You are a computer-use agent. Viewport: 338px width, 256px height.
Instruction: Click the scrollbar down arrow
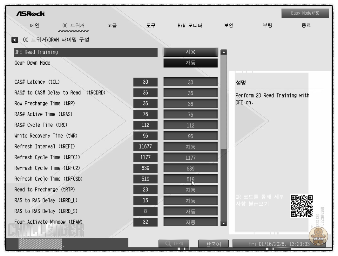224,223
